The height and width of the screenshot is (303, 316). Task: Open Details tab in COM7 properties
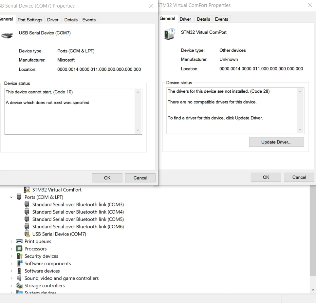coord(71,20)
